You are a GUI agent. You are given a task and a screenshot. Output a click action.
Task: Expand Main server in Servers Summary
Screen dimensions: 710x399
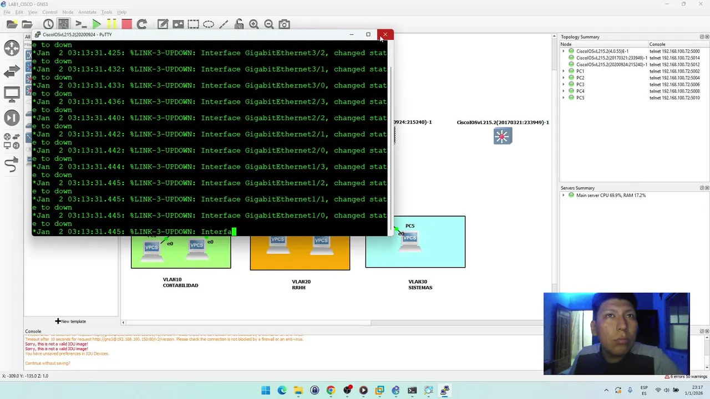[x=564, y=195]
